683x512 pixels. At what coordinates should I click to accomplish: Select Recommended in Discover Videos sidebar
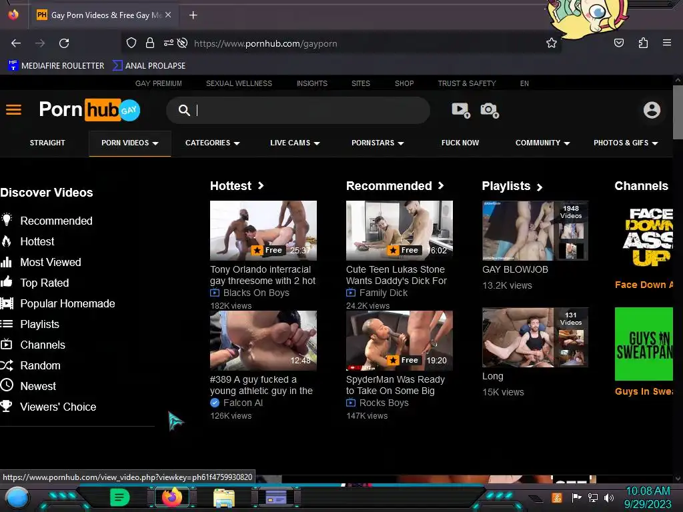[x=56, y=221]
